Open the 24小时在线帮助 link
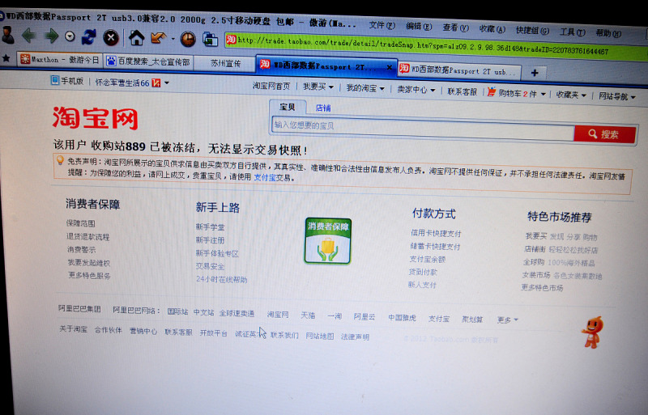 [221, 280]
